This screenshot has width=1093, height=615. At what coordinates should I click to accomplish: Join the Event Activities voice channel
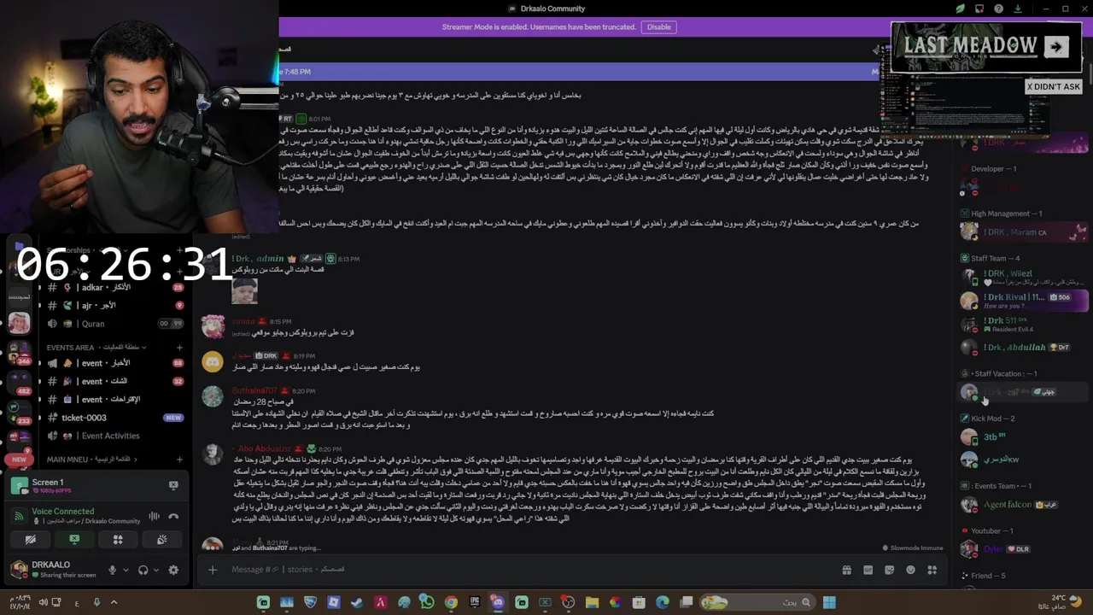pos(114,436)
